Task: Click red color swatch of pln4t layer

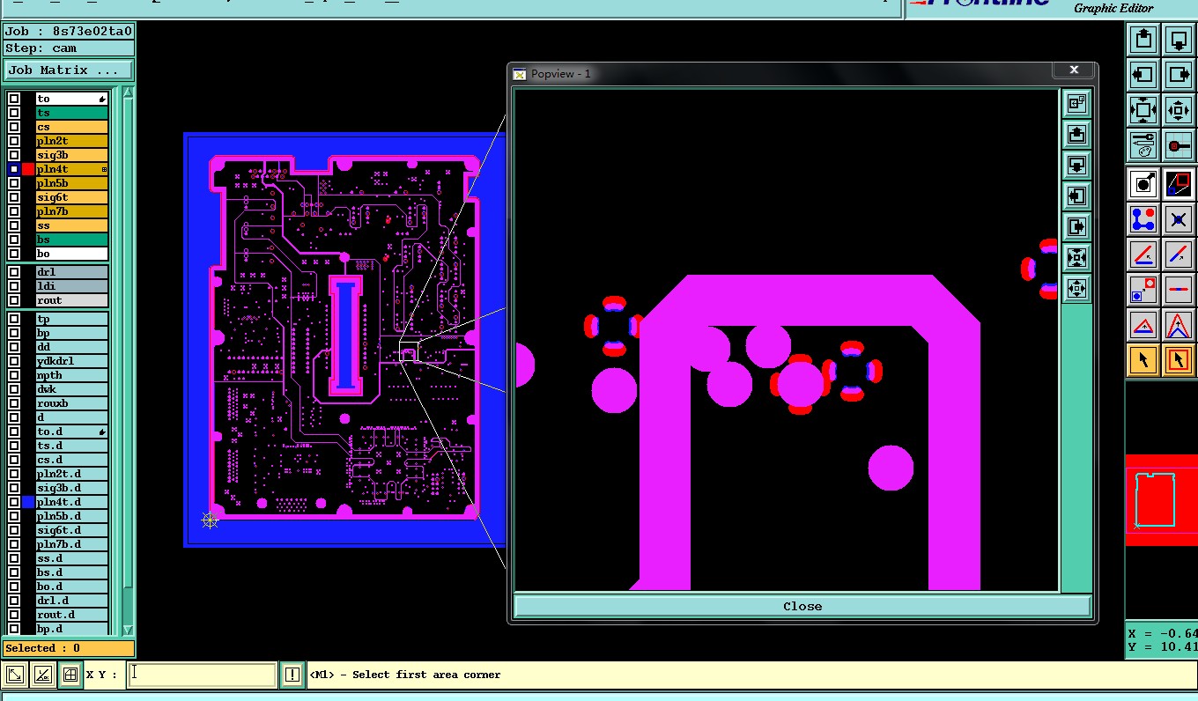Action: (x=28, y=169)
